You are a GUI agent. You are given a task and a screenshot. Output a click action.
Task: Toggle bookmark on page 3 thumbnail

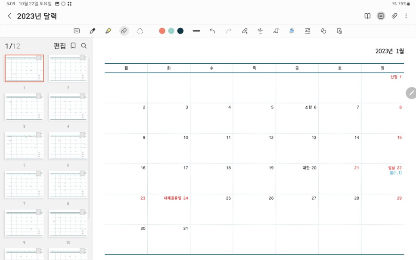click(38, 96)
